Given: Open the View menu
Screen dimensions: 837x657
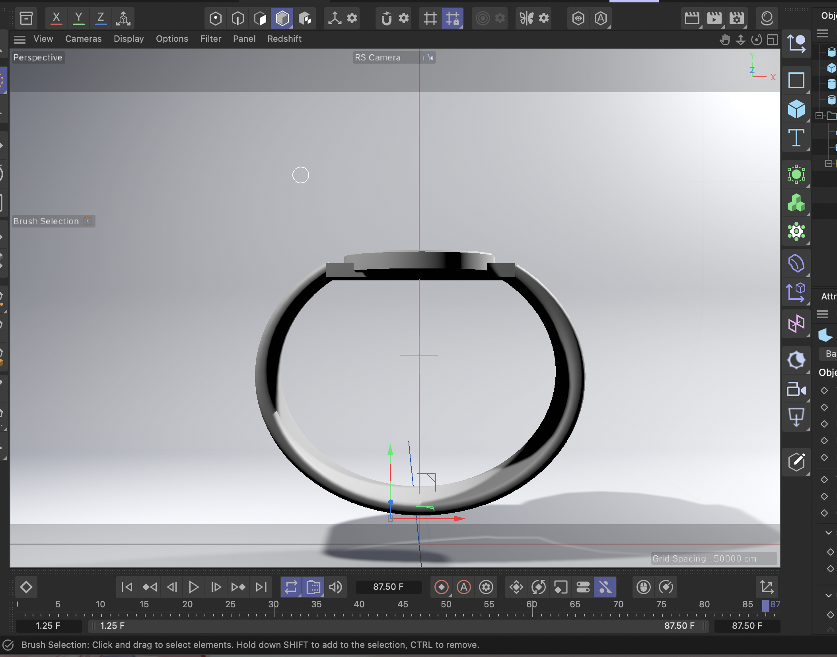Looking at the screenshot, I should coord(43,39).
